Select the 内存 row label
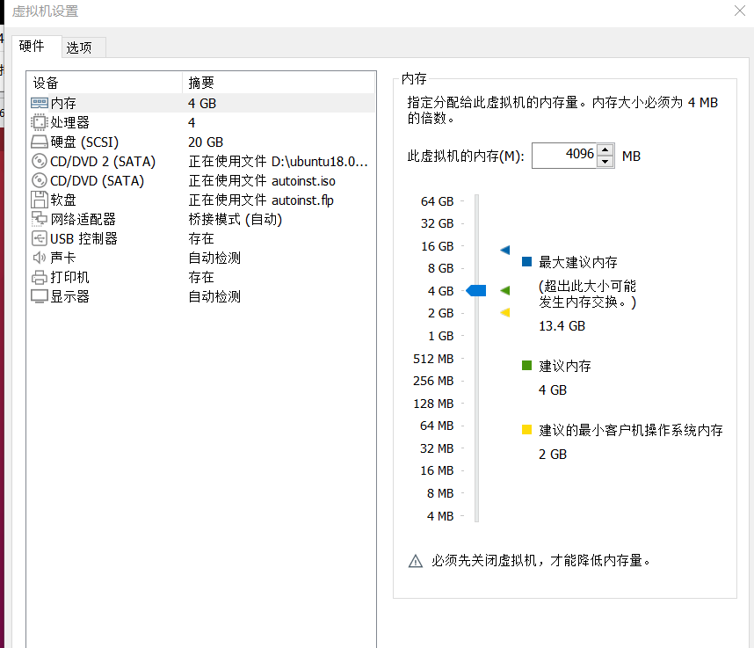Image resolution: width=754 pixels, height=648 pixels. [x=63, y=104]
